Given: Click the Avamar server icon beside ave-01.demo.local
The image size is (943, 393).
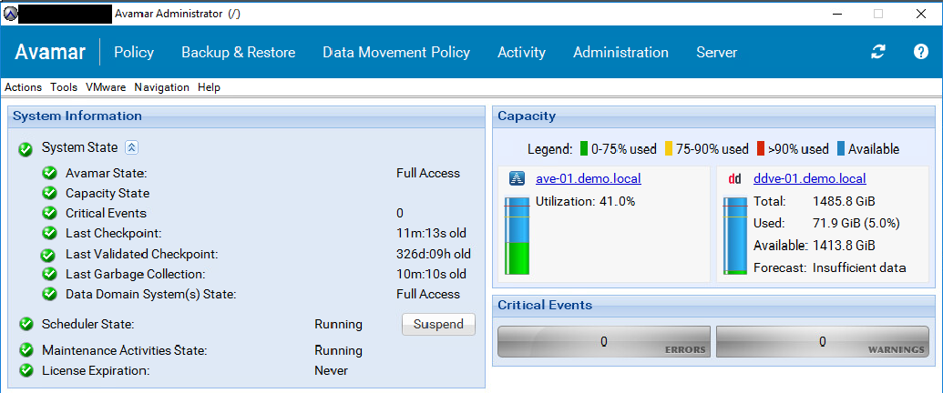Looking at the screenshot, I should click(517, 178).
